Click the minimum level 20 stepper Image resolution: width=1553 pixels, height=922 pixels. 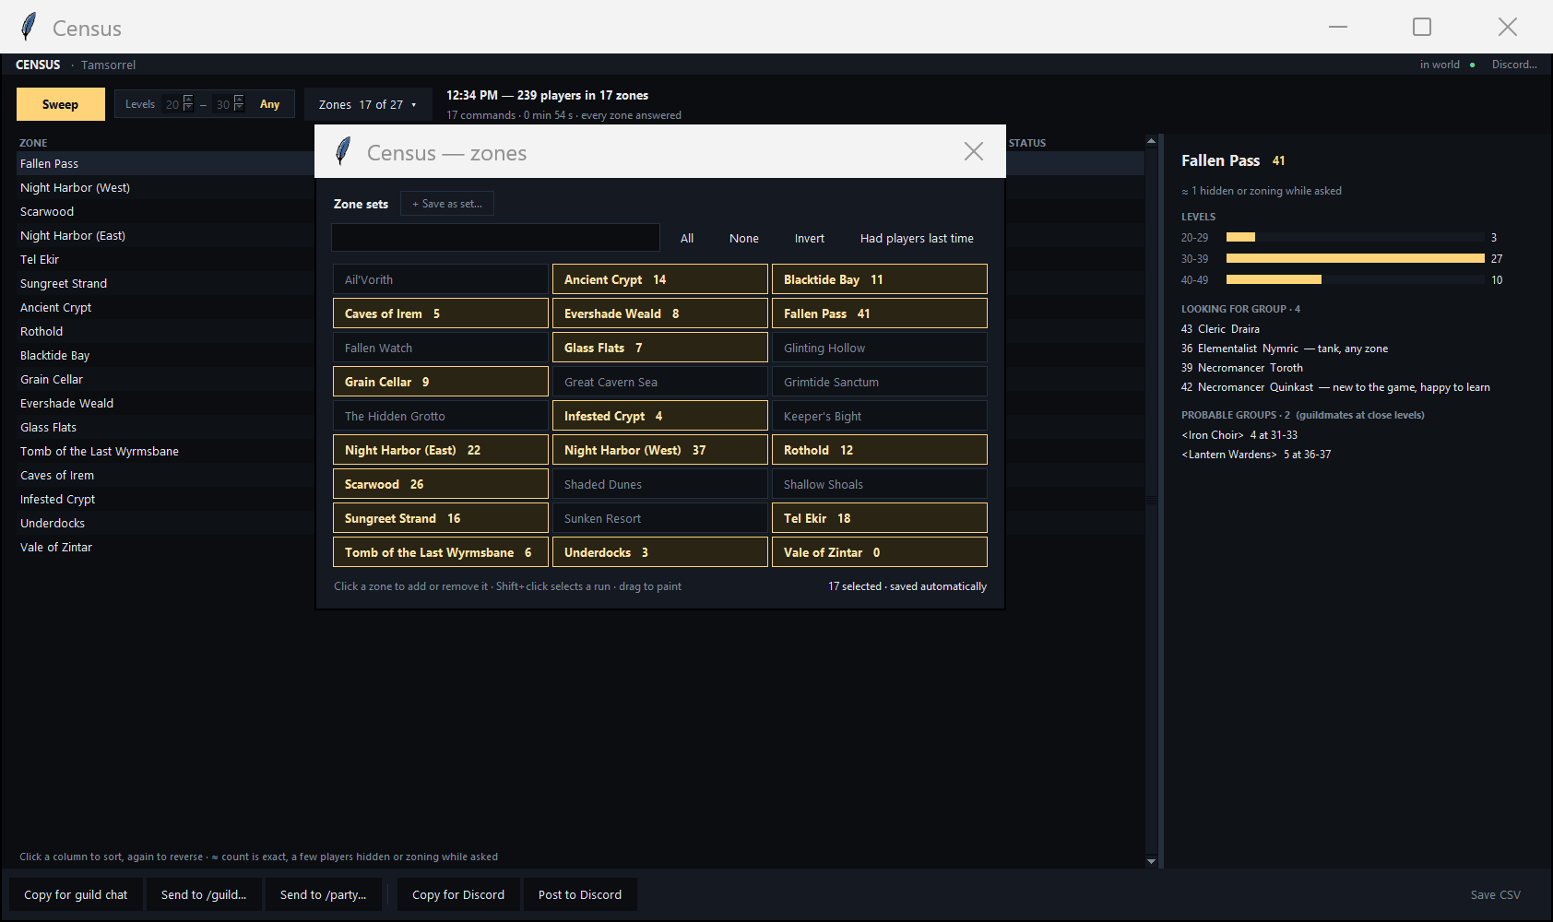(x=187, y=103)
